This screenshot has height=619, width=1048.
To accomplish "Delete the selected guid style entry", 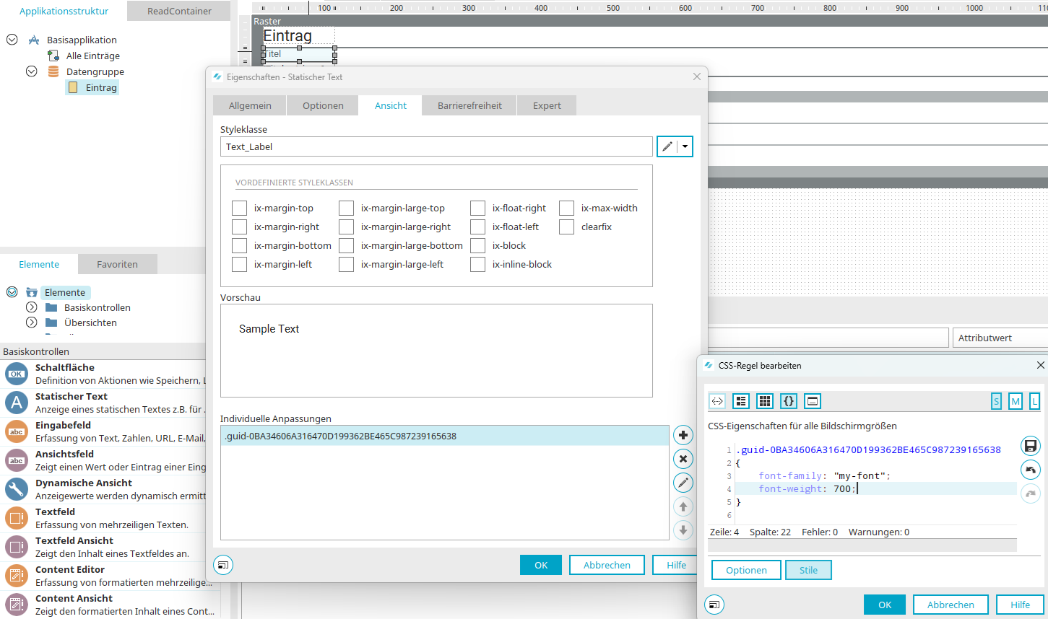I will click(683, 459).
